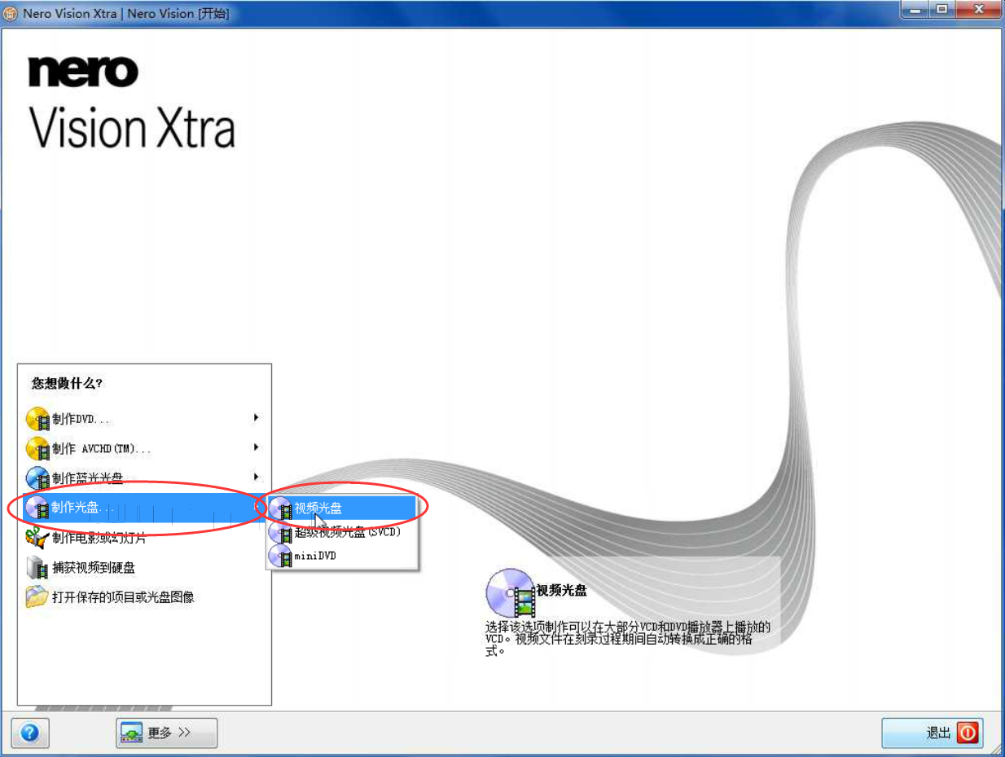Click the large 视频光盘 description icon
This screenshot has height=757, width=1005.
(x=511, y=592)
